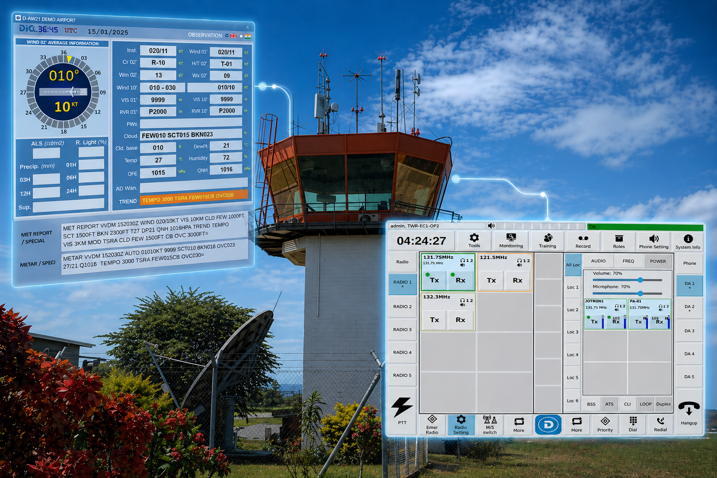Click the Temp 27 value field
Viewport: 717px width, 478px height.
(x=158, y=160)
